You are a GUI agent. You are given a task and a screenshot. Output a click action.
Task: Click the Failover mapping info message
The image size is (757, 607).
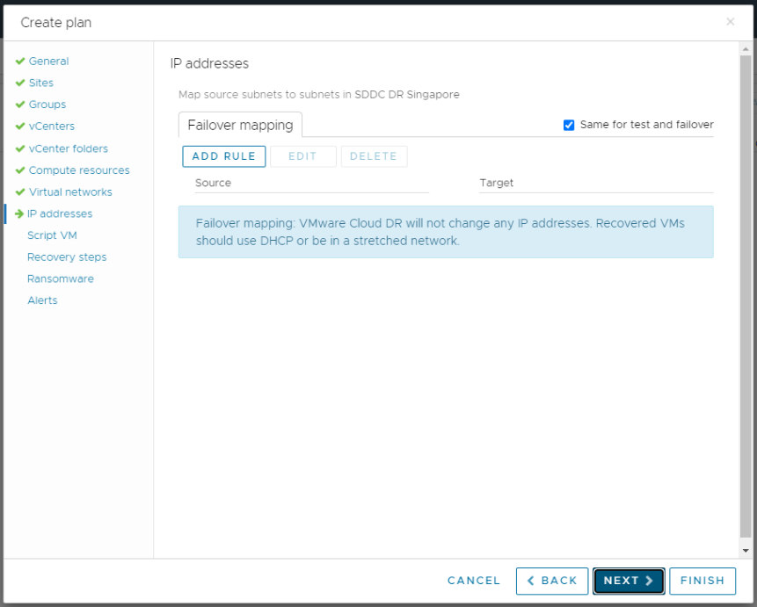click(446, 232)
